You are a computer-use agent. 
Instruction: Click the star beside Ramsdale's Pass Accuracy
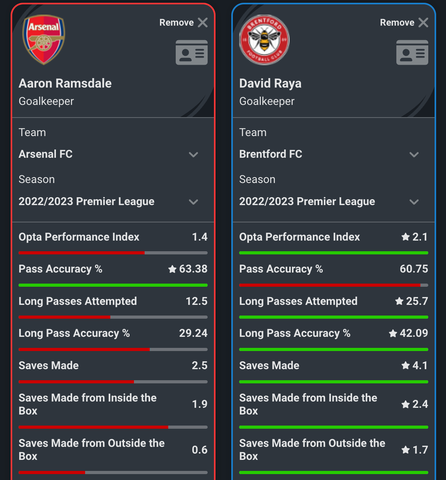172,269
